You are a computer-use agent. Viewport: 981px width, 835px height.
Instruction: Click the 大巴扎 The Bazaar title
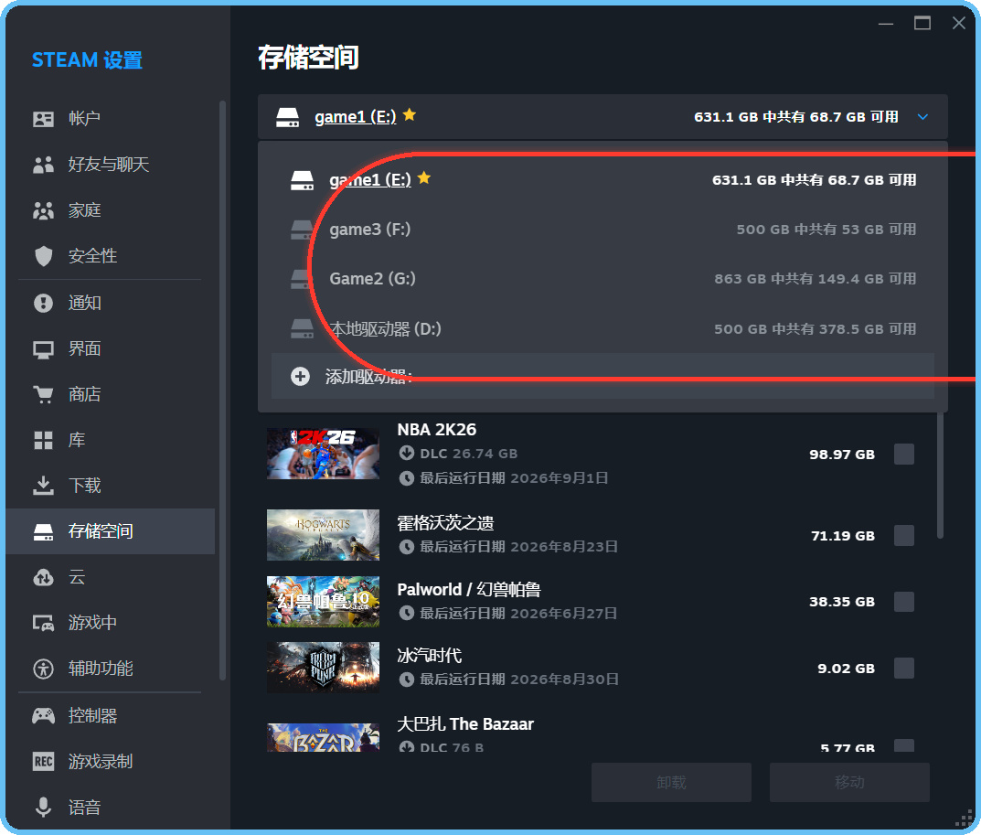(465, 724)
